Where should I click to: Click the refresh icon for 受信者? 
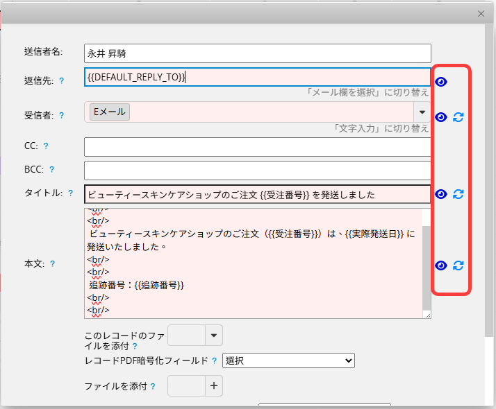coord(458,117)
